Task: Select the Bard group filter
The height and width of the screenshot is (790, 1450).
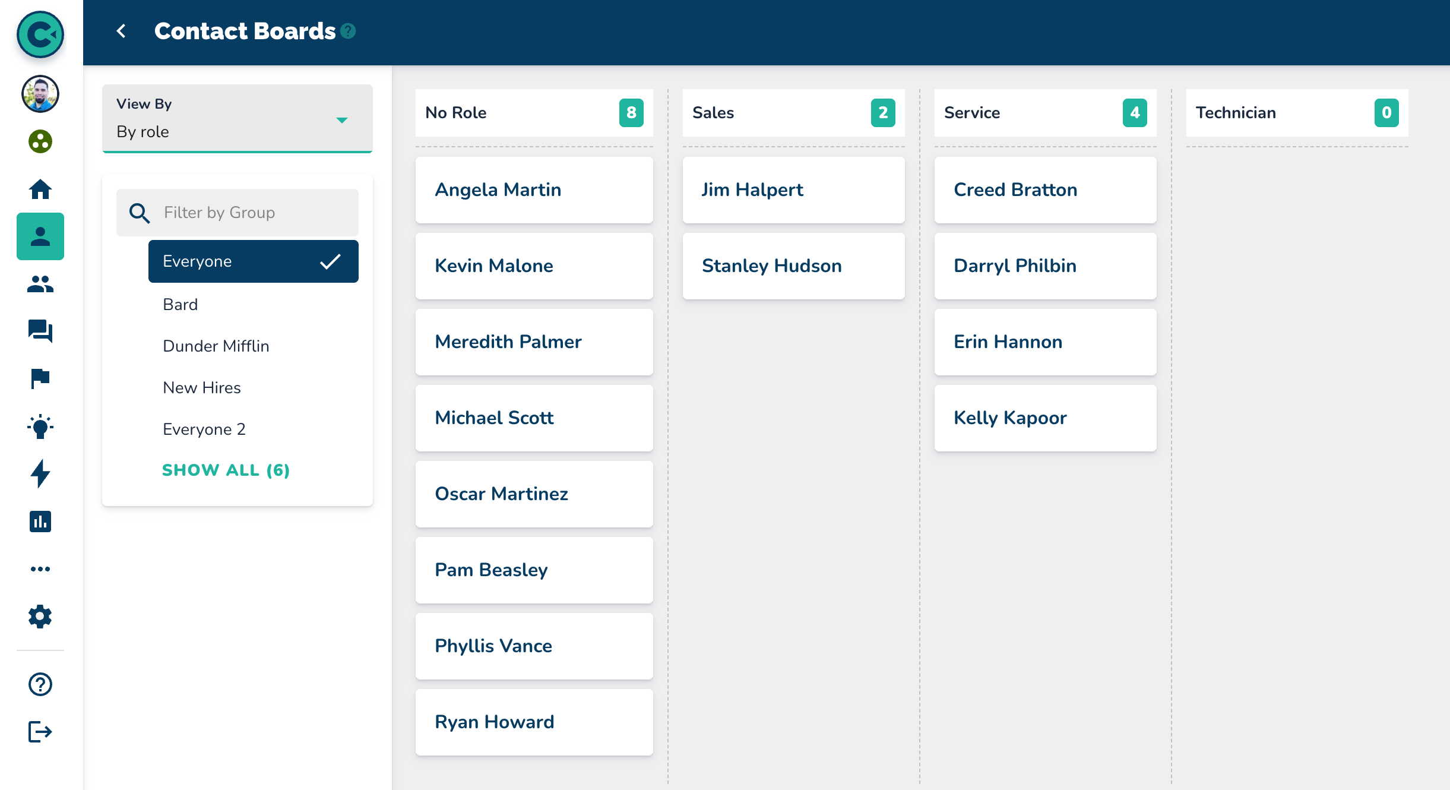Action: pos(181,304)
